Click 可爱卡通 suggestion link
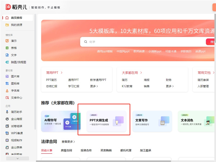Screen dimensions: 216x162 (x=171, y=51)
